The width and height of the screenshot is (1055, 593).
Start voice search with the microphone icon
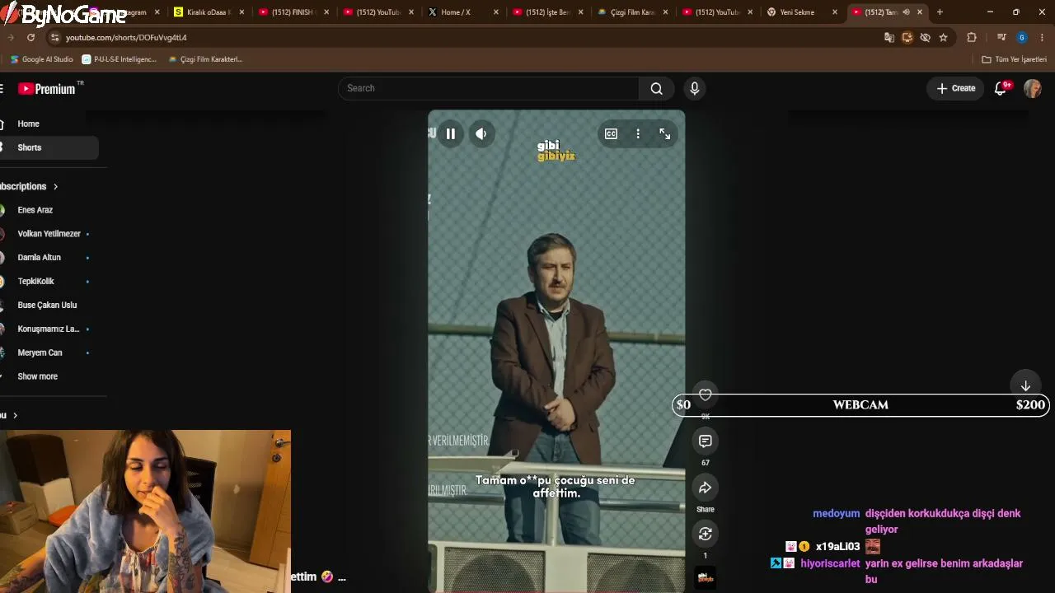click(695, 88)
